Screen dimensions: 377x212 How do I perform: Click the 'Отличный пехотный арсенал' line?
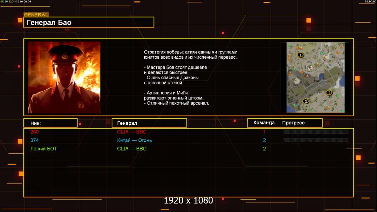coord(176,103)
